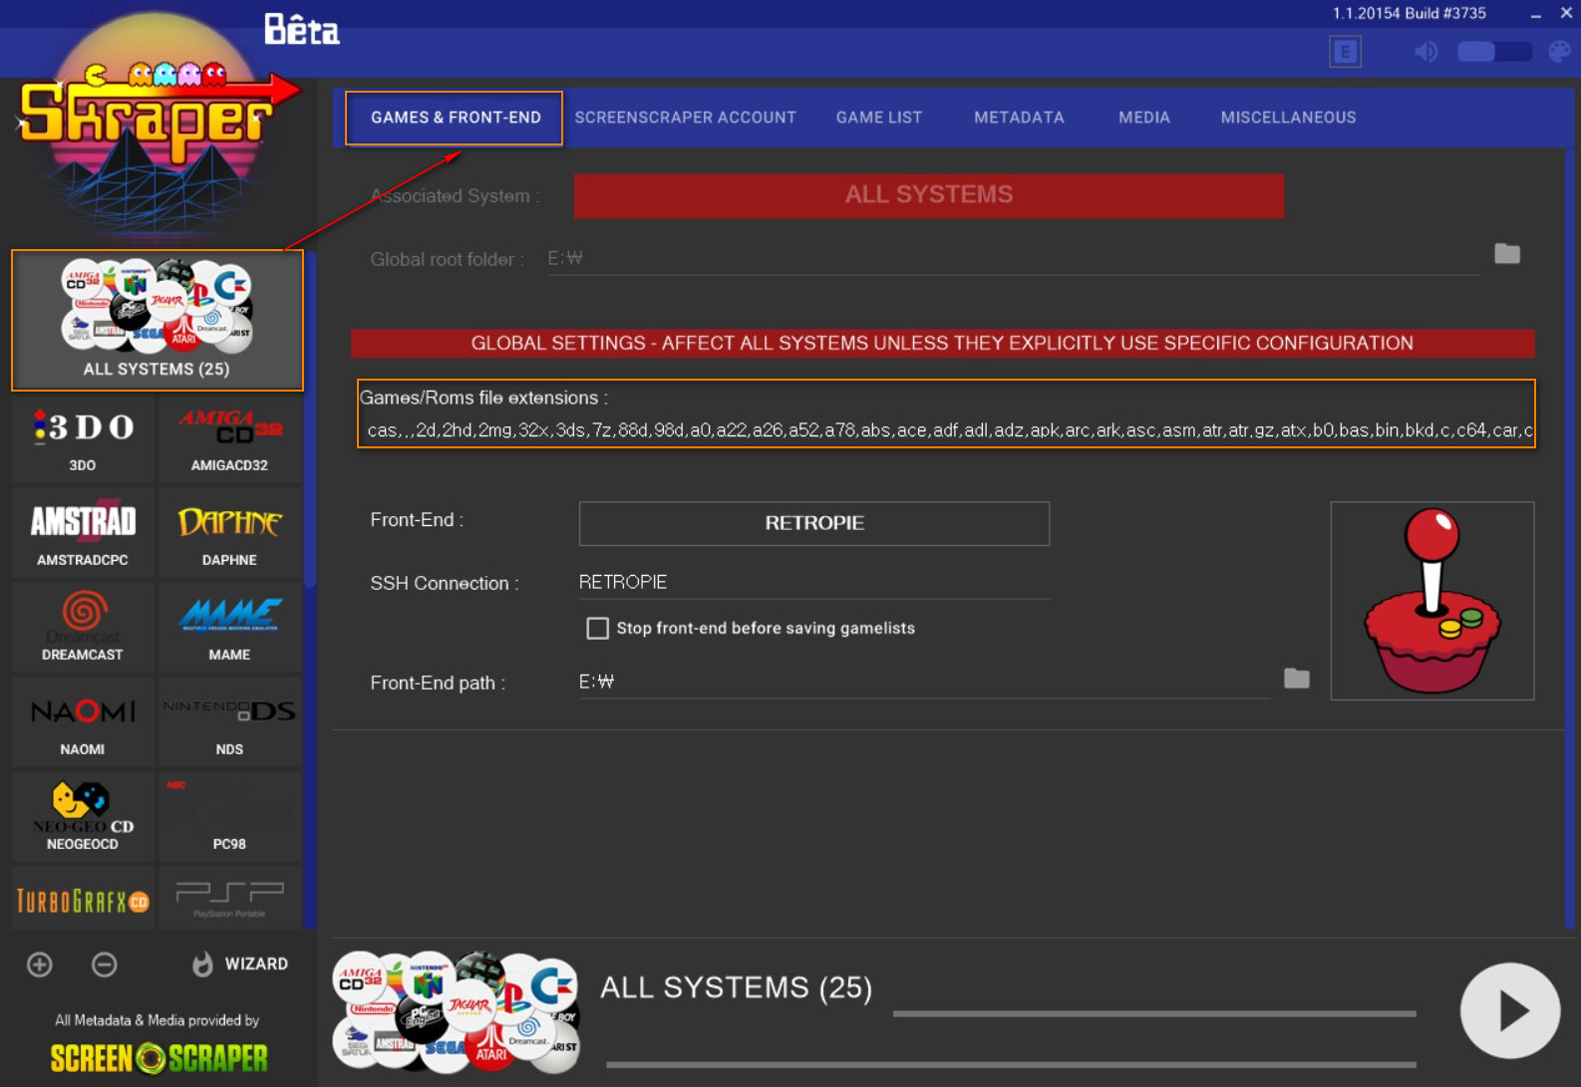Screen dimensions: 1581x1087
Task: Switch to SCREENSCRAPER ACCOUNT tab
Action: point(686,118)
